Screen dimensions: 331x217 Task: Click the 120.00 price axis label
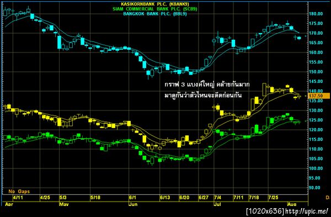[316, 130]
